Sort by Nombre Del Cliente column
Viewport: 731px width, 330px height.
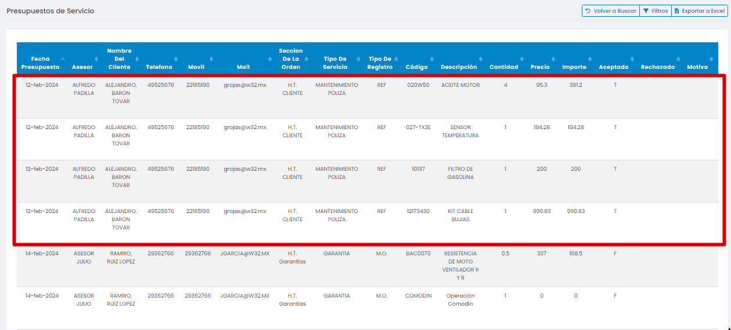[121, 59]
